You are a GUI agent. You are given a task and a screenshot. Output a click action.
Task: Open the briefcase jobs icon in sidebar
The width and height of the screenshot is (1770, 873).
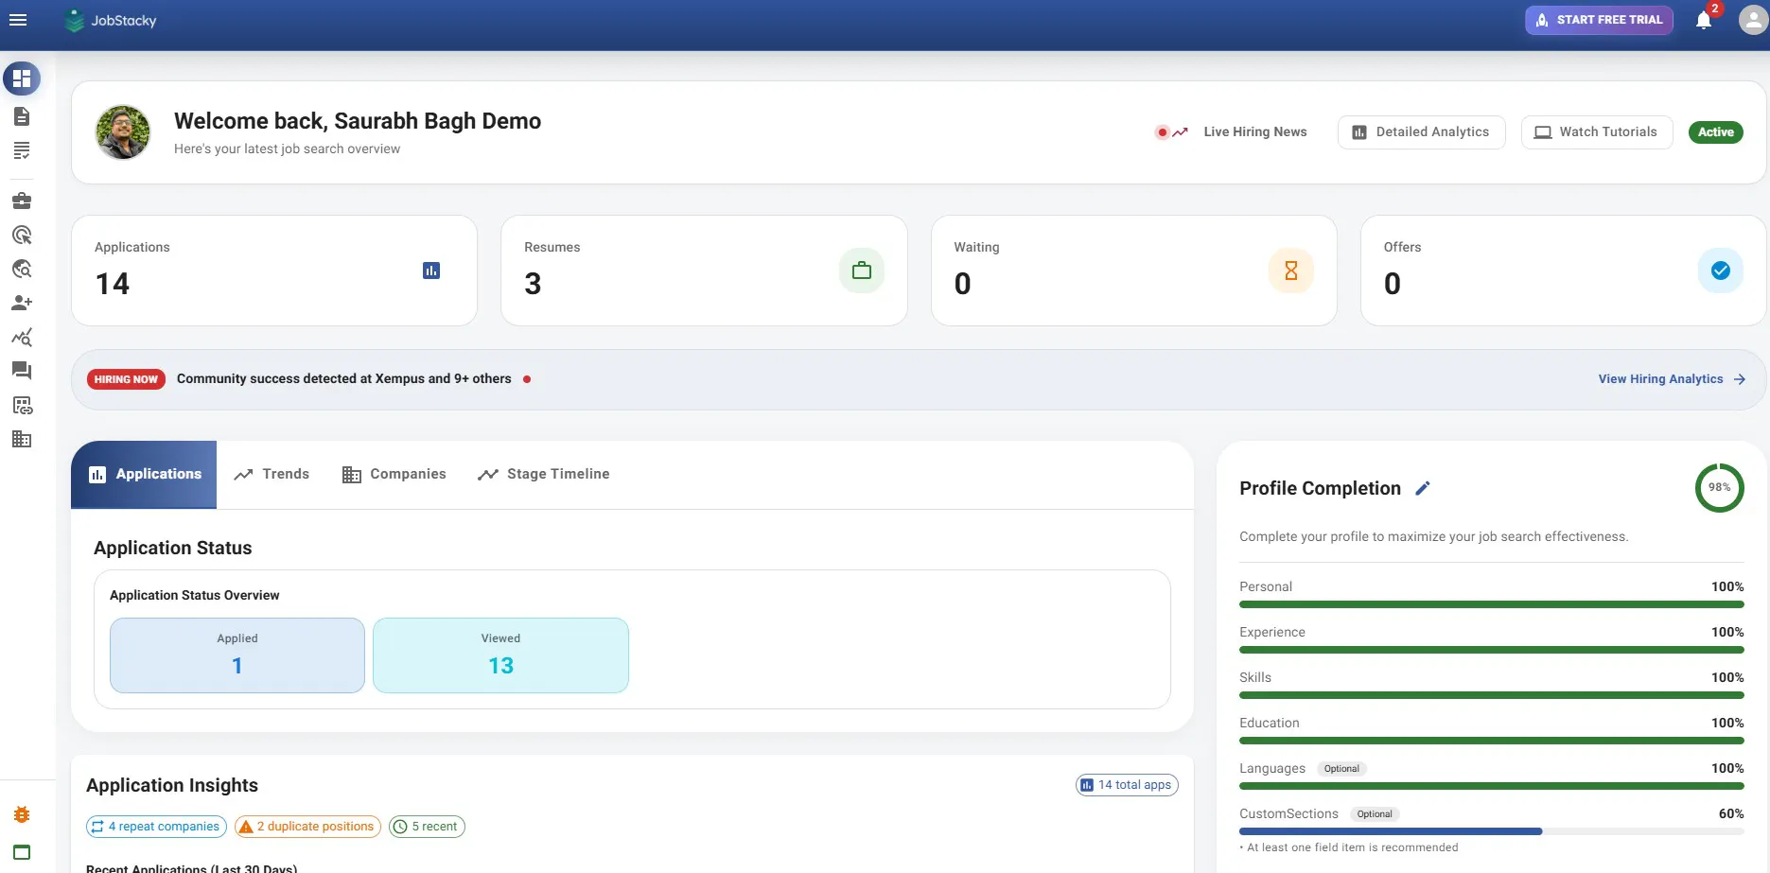22,201
